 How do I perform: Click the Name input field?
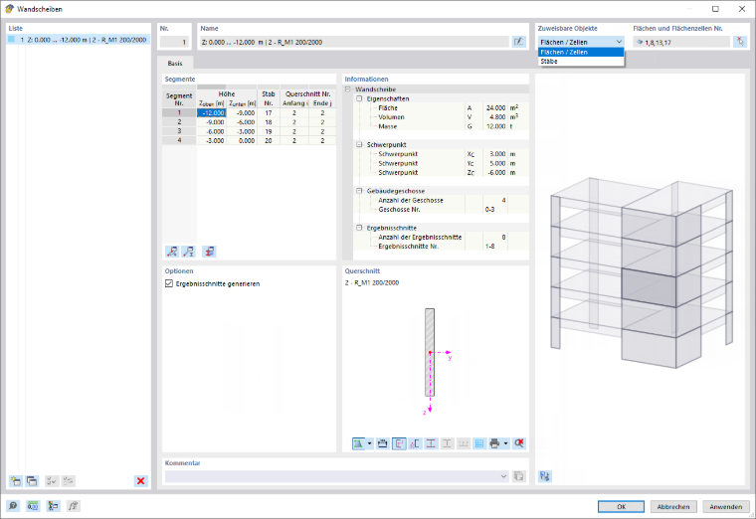[x=354, y=42]
